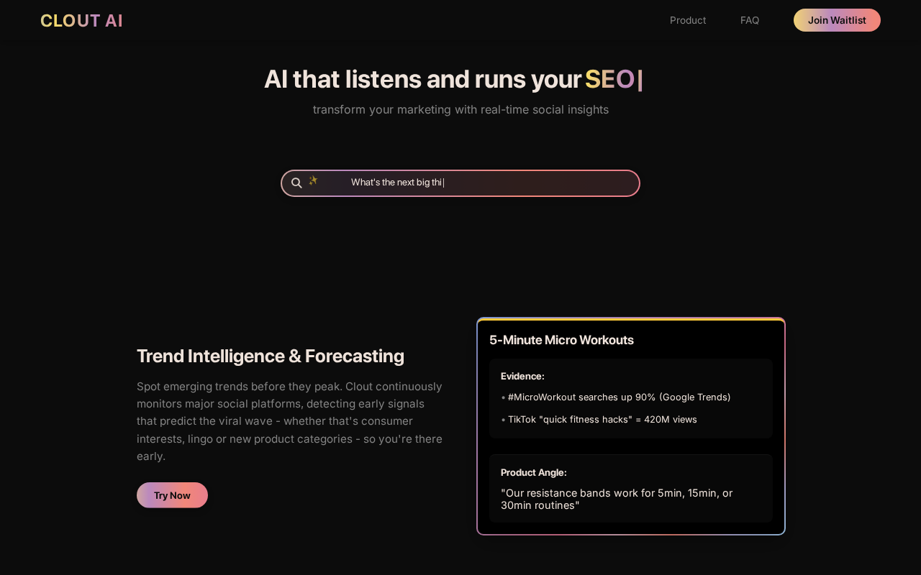
Task: Click the Product Angle label
Action: pos(534,472)
